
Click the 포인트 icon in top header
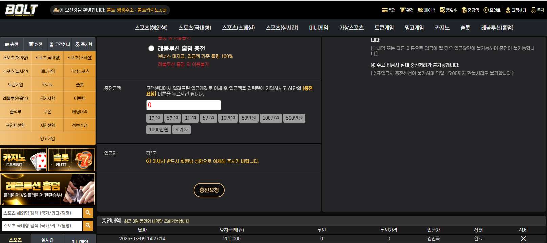coord(486,10)
